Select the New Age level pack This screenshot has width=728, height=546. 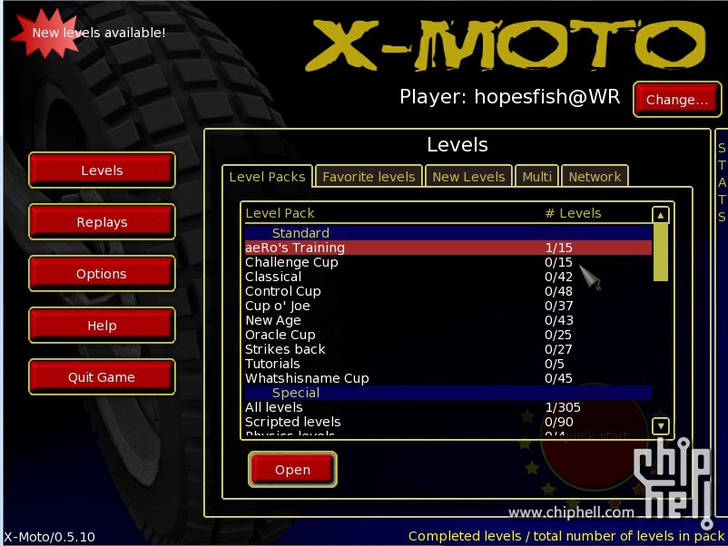[x=448, y=320]
